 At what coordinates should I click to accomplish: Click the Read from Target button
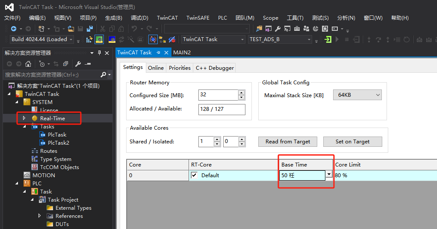click(x=288, y=141)
